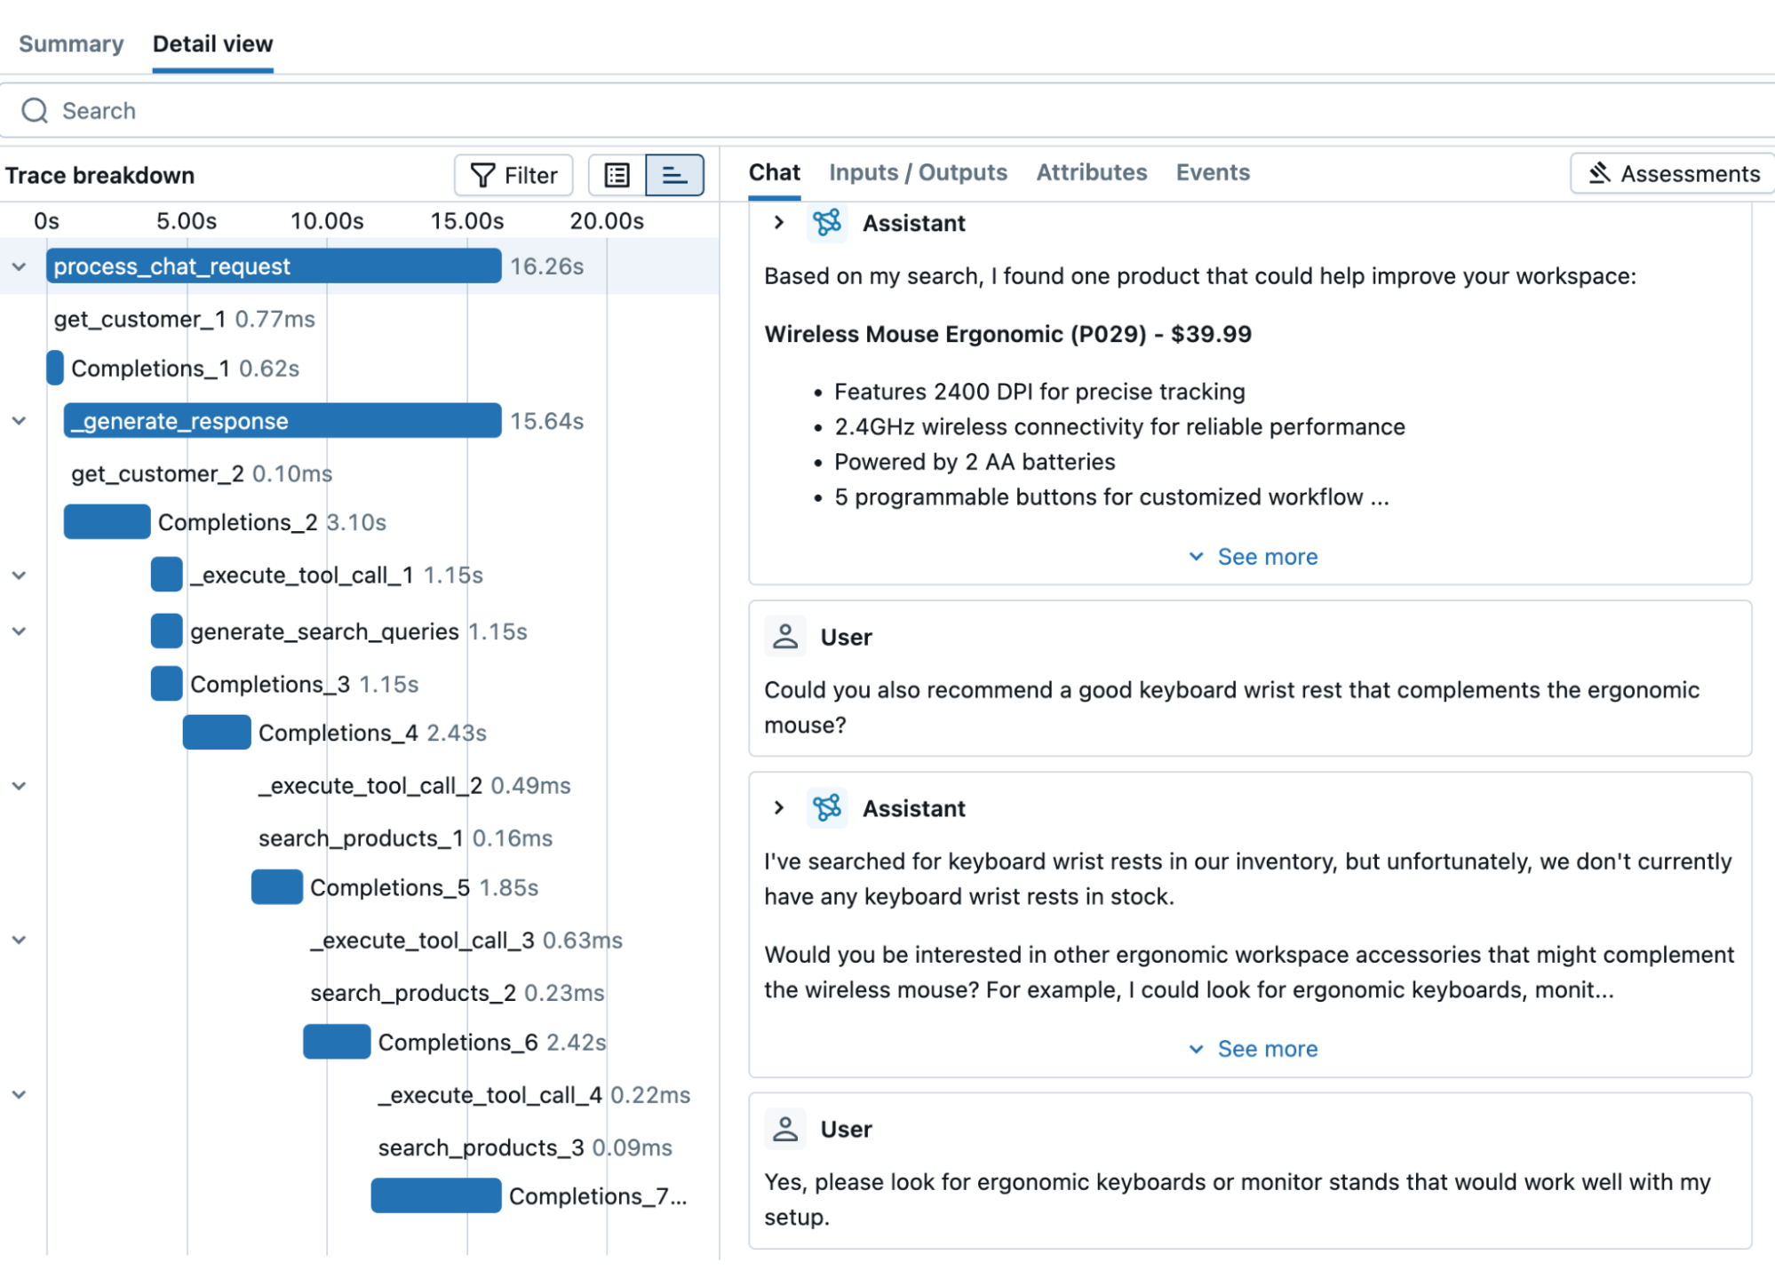Click the first Assistant avatar icon
The image size is (1775, 1270).
tap(827, 223)
